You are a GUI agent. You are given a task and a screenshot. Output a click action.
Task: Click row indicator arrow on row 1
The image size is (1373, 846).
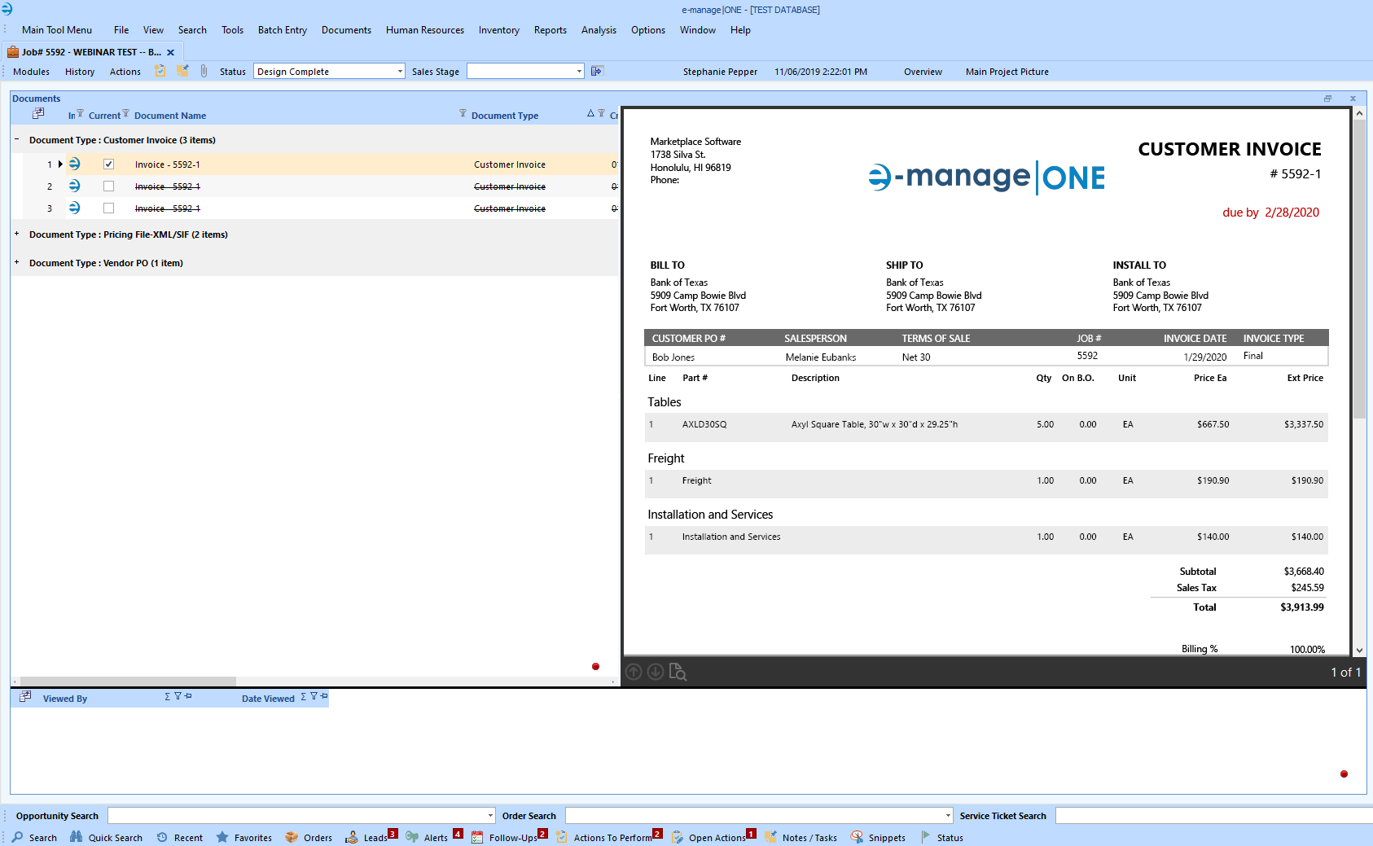point(60,164)
